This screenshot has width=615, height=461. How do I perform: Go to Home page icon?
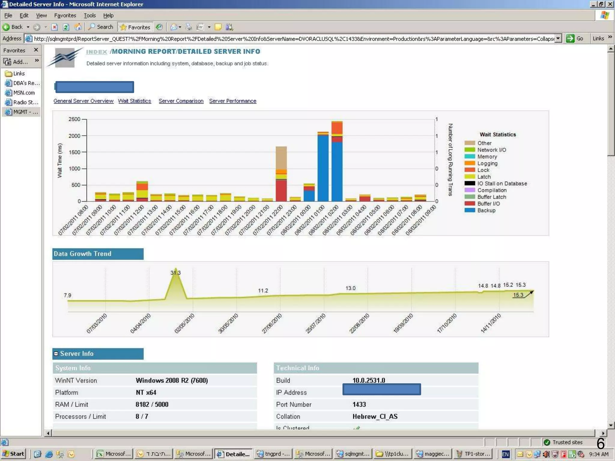point(78,27)
